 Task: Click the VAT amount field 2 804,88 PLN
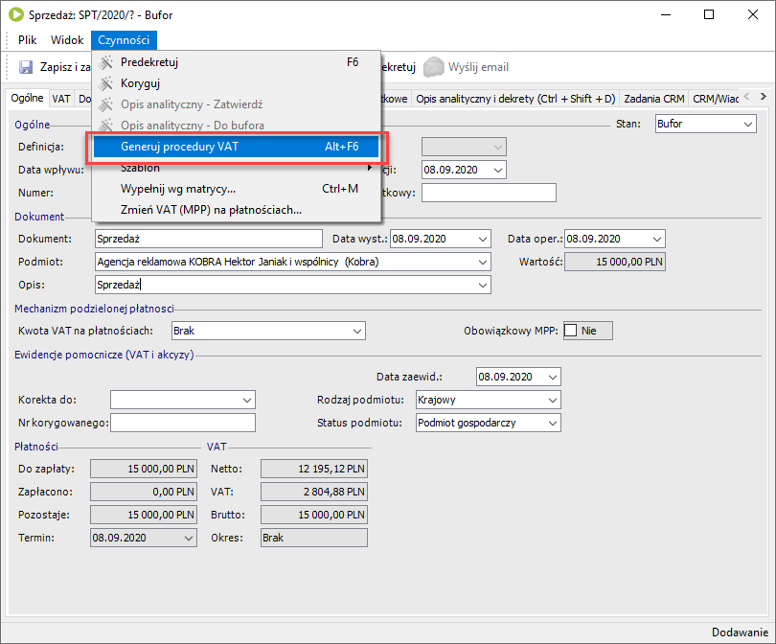tap(314, 492)
